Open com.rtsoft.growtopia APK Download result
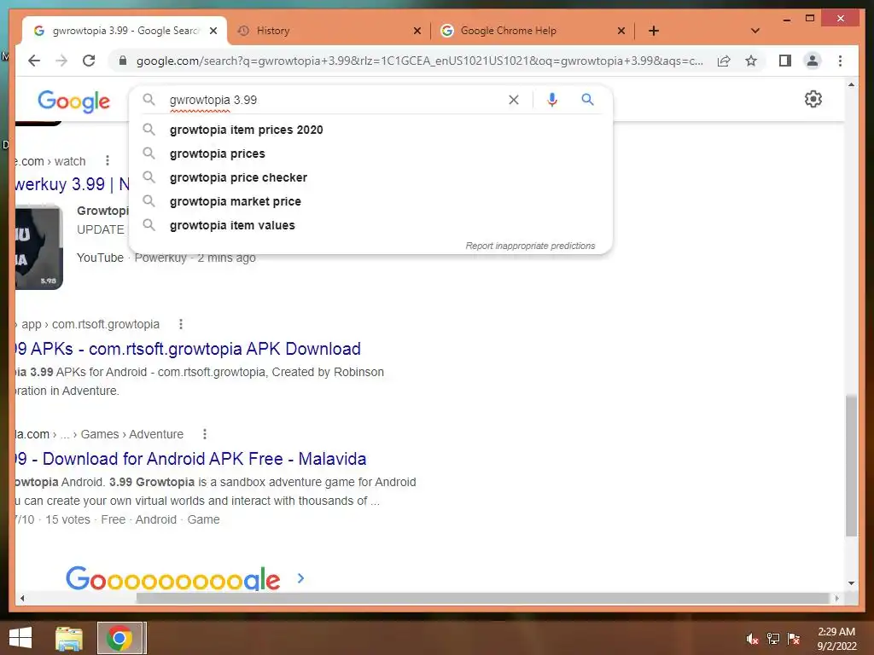 click(x=188, y=349)
